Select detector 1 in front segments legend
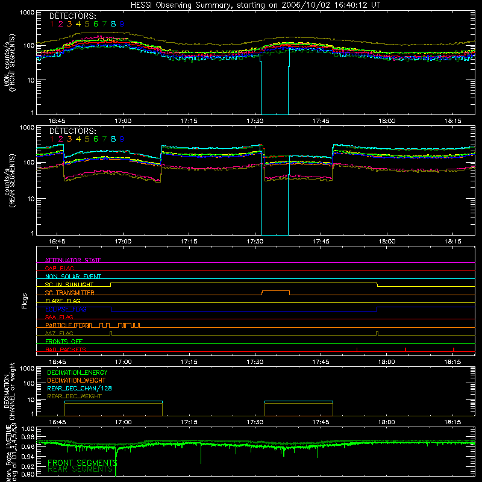This screenshot has height=482, width=482. coord(52,23)
